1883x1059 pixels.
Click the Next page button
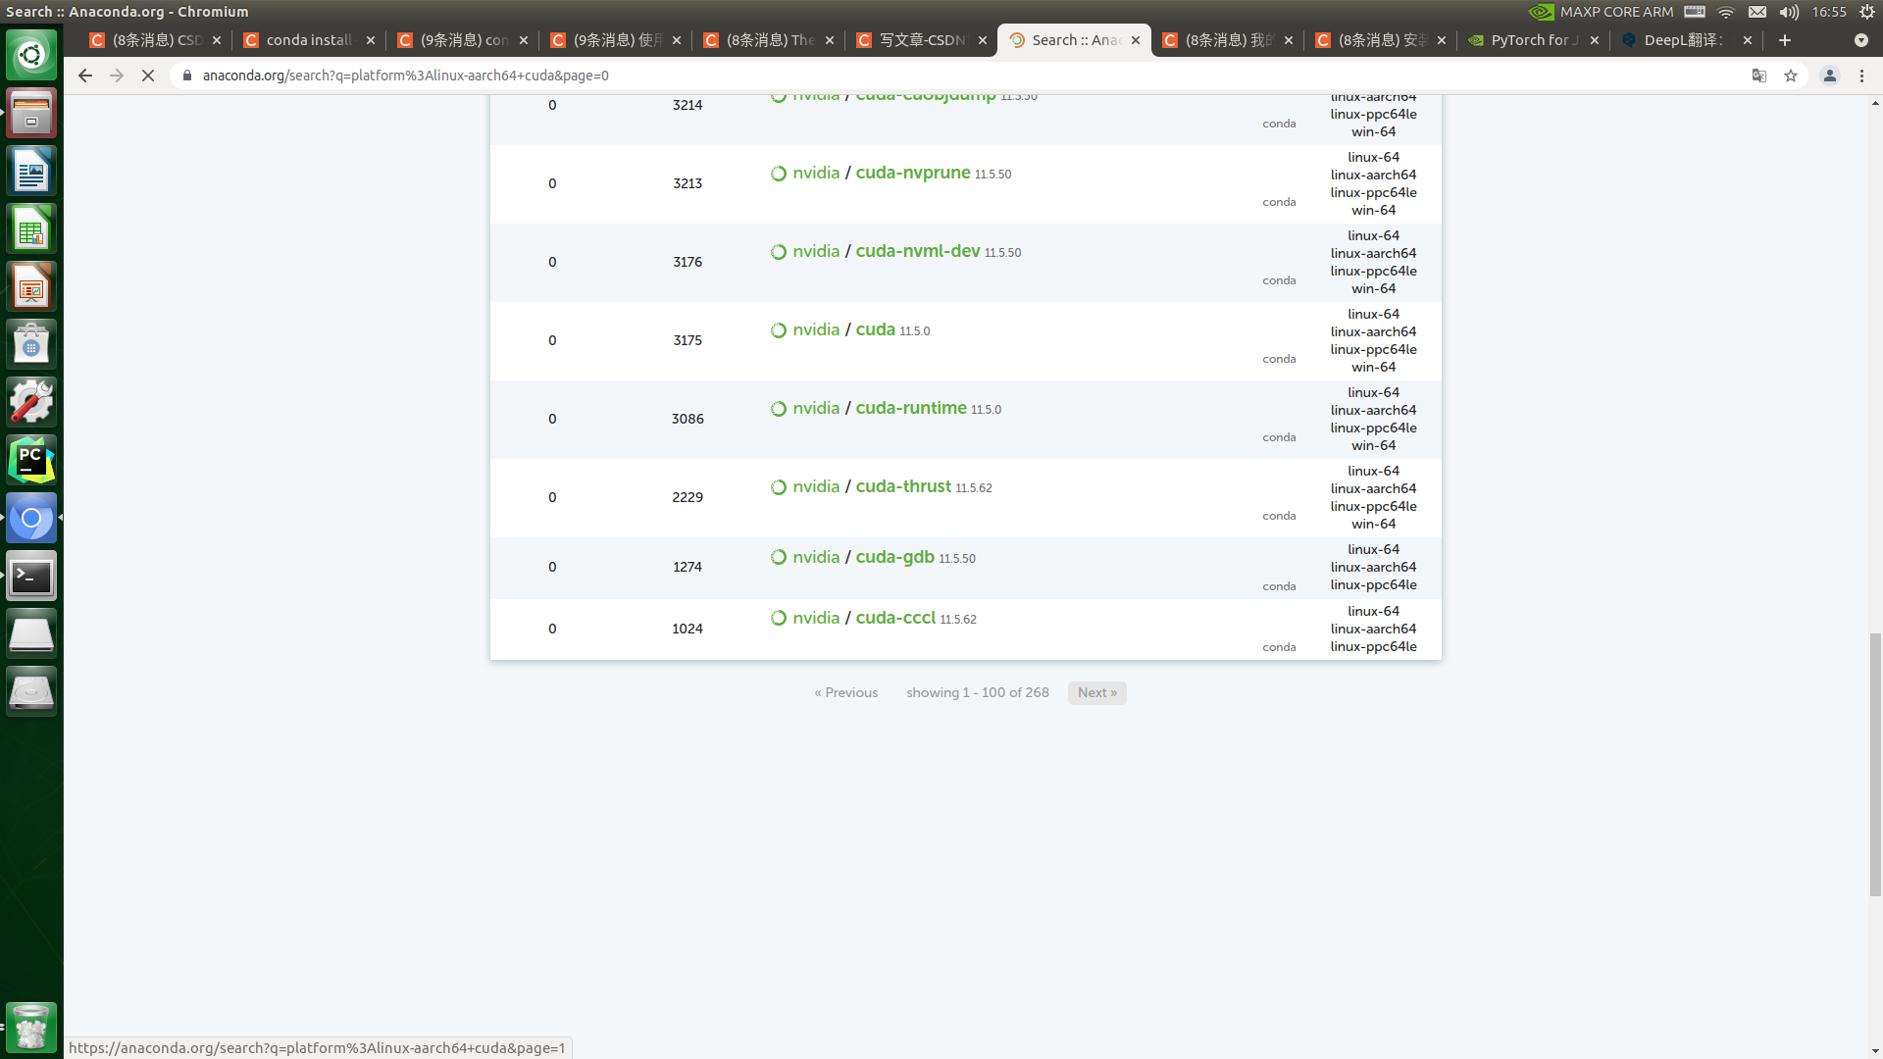(1096, 692)
